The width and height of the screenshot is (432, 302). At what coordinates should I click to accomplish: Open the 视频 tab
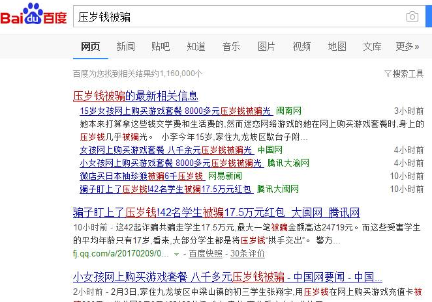point(301,46)
